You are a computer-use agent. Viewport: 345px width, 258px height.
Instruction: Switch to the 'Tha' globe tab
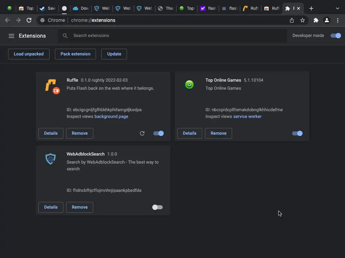(166, 8)
